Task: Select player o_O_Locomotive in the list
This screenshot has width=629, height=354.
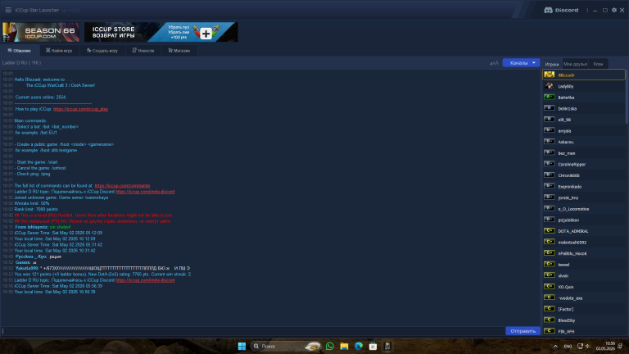Action: tap(584, 209)
